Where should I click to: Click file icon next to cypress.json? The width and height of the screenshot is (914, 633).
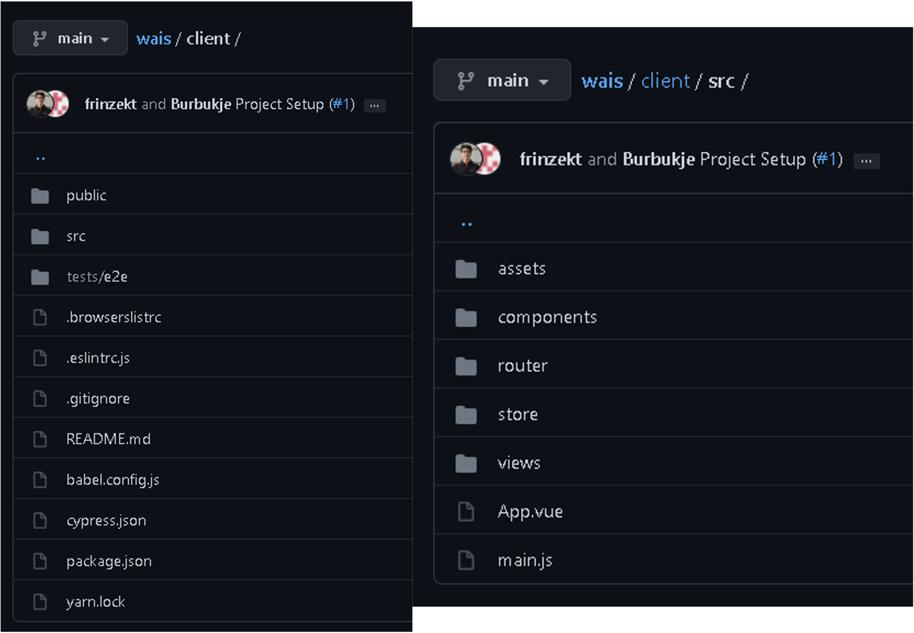coord(40,520)
